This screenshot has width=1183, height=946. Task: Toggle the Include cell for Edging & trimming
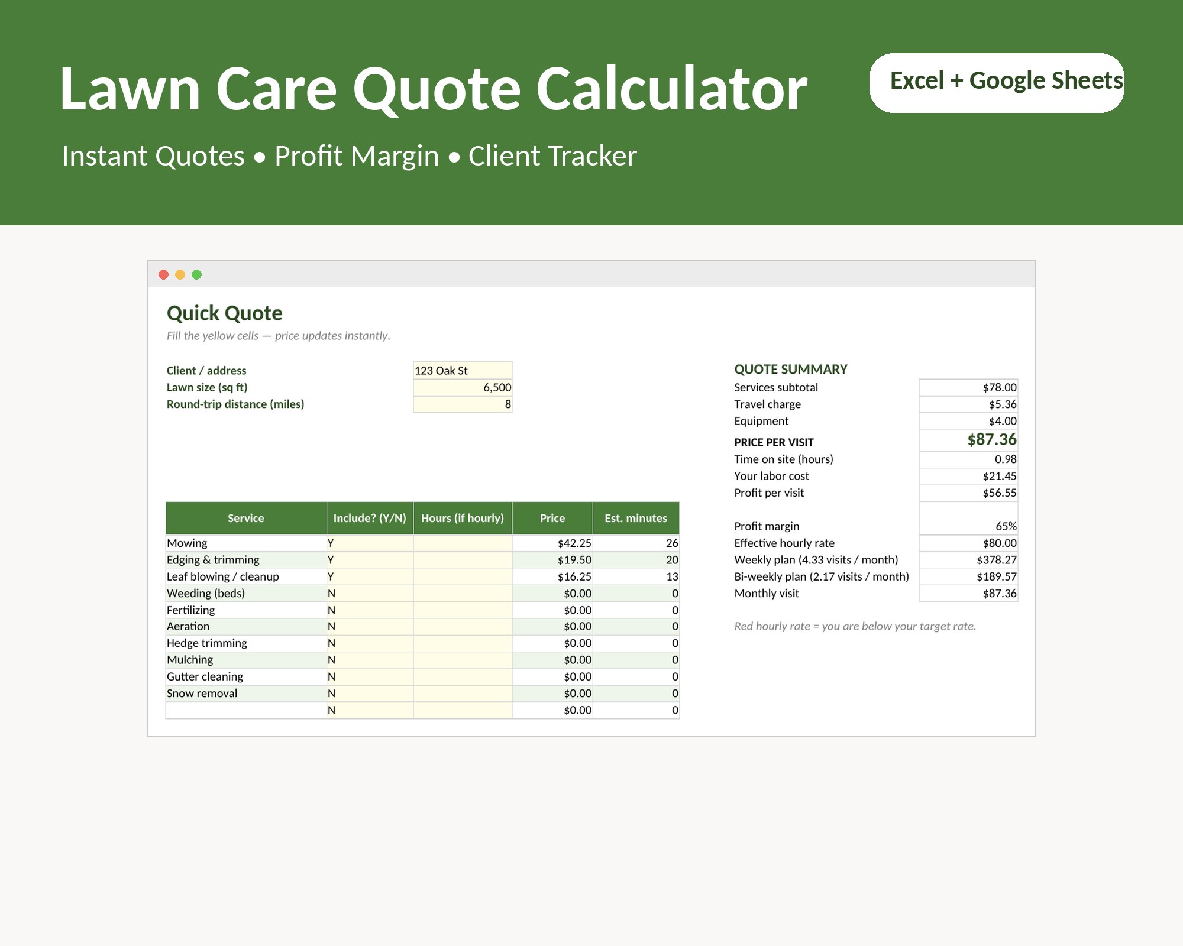tap(370, 559)
